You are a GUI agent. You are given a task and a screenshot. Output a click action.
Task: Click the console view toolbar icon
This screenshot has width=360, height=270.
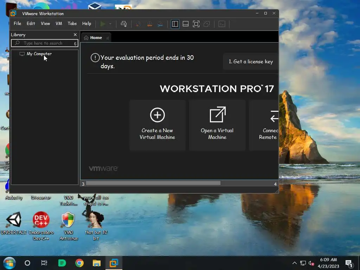[222, 24]
